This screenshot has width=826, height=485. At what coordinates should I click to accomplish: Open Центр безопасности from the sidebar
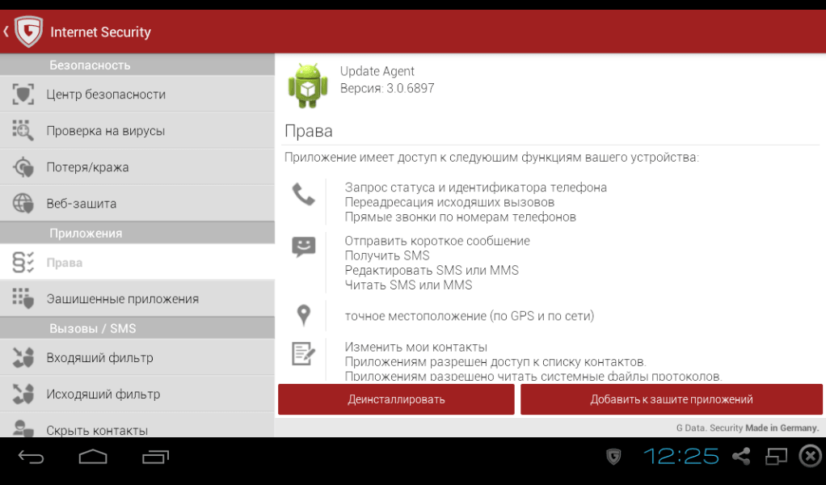pyautogui.click(x=105, y=95)
